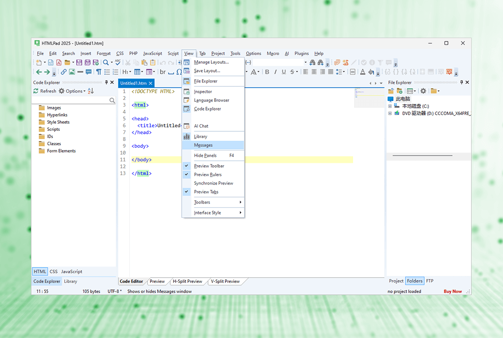The image size is (503, 338).
Task: Open the Plugins menu
Action: coord(301,54)
